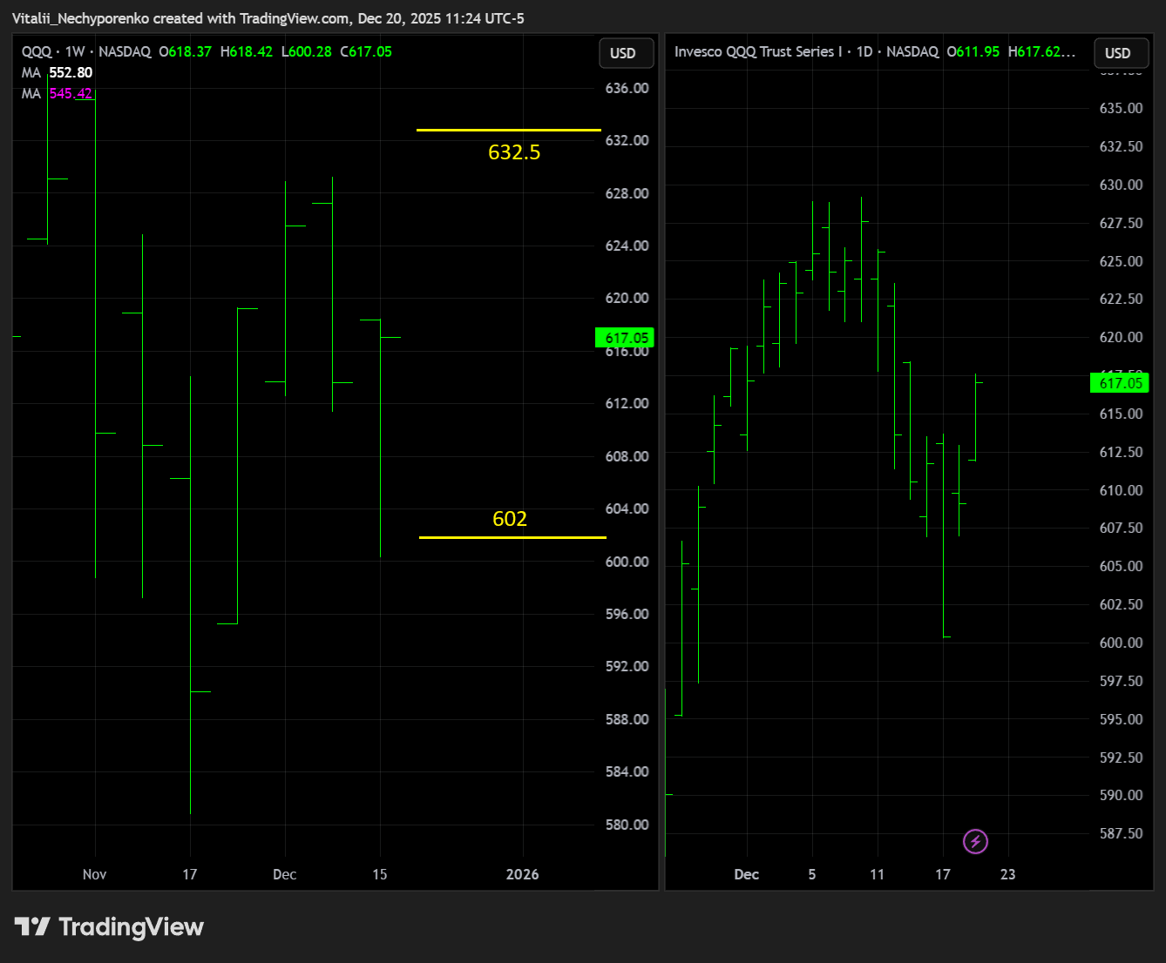
Task: Select the yellow 632.5 level label
Action: (x=514, y=152)
